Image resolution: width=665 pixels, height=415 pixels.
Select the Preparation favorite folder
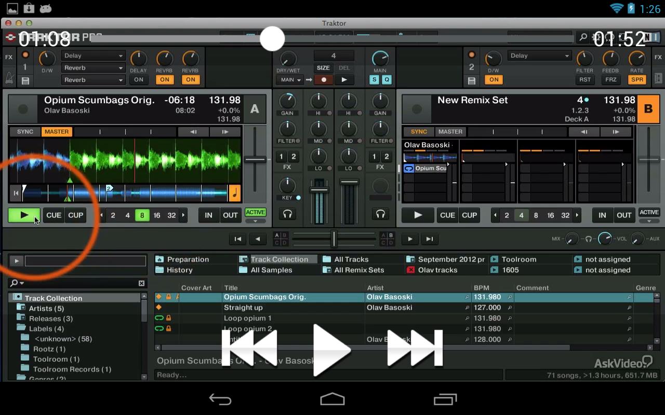pos(188,259)
